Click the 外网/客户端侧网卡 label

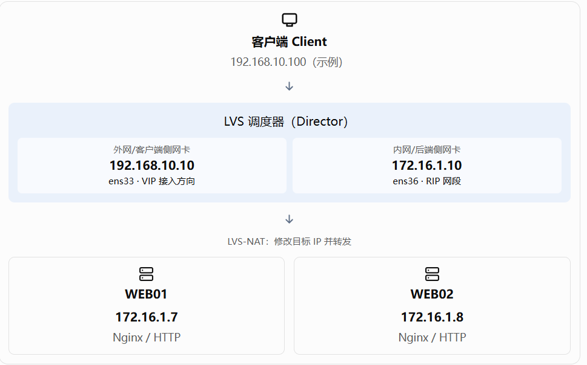click(151, 149)
